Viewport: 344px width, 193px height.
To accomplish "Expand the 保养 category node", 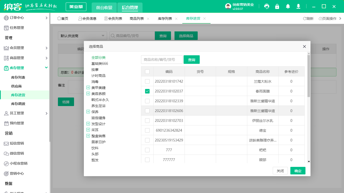I will pos(88,112).
